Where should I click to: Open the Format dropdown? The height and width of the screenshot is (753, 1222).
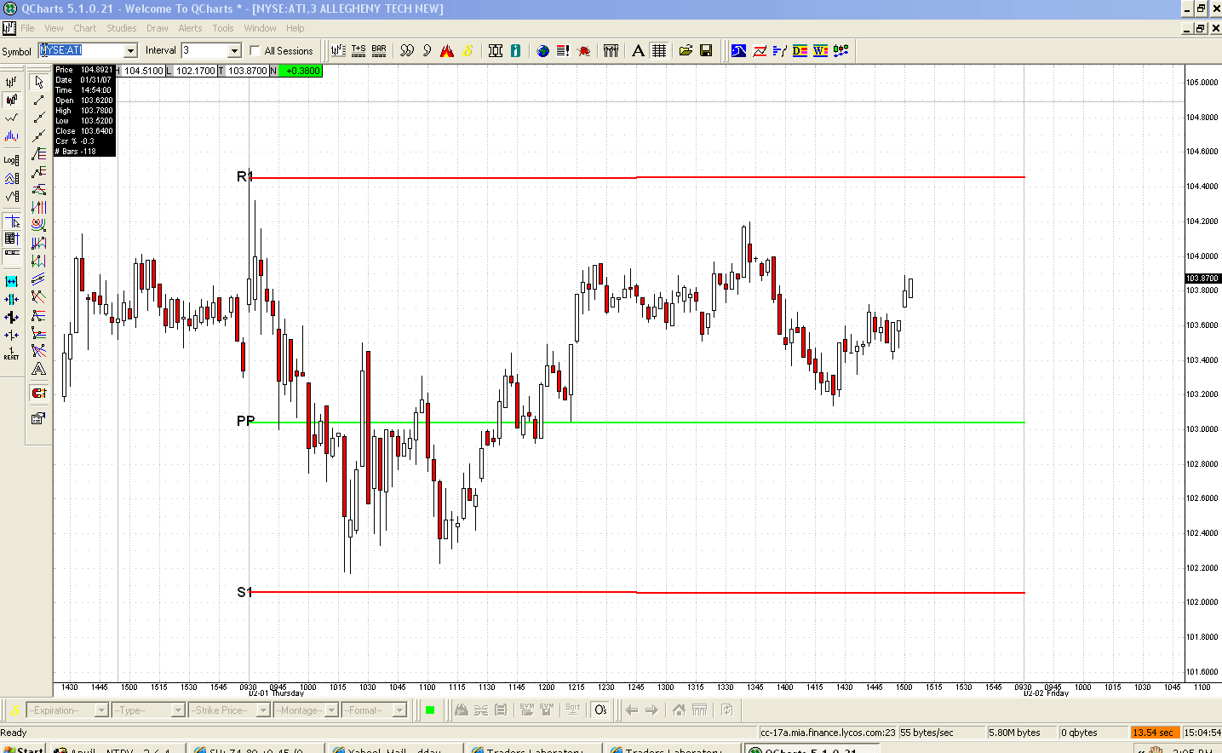pyautogui.click(x=375, y=710)
